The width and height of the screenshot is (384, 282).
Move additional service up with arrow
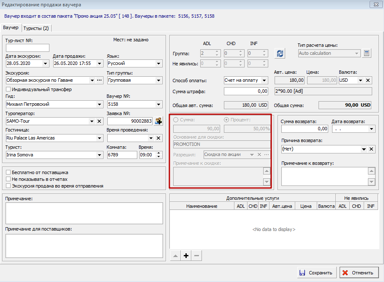coord(175,255)
